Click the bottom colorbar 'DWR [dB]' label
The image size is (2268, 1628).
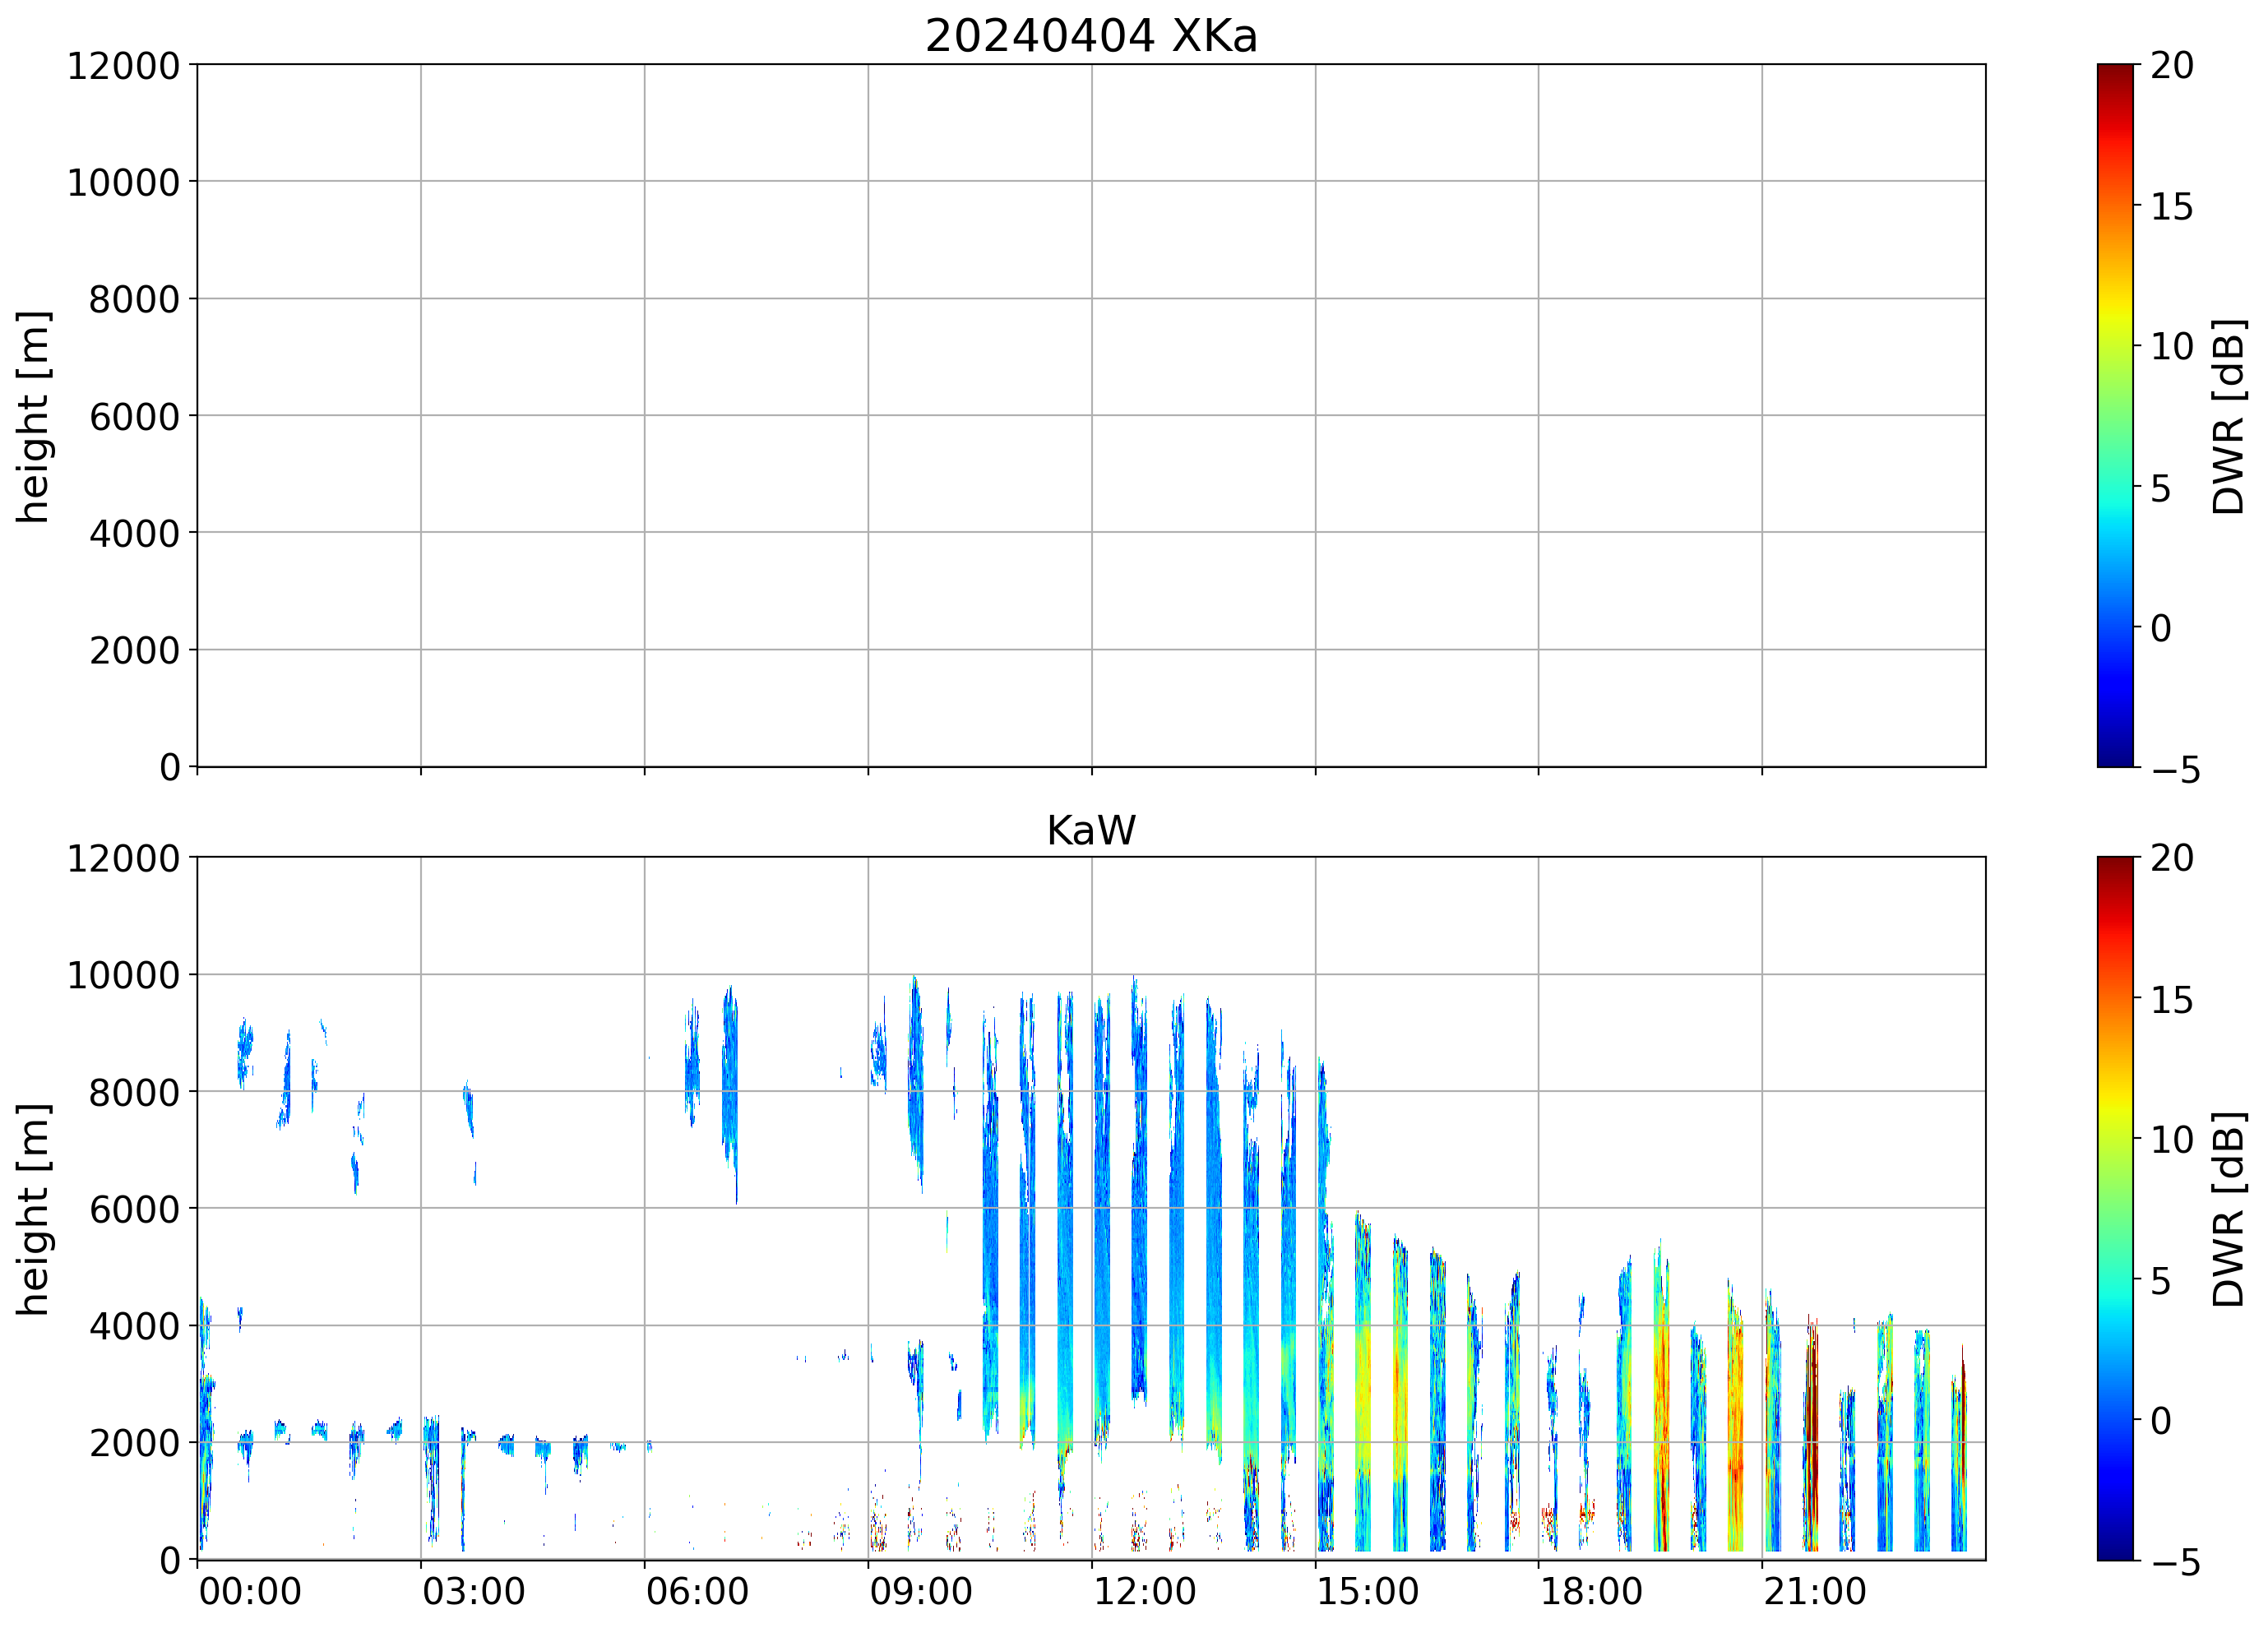tap(2228, 1209)
